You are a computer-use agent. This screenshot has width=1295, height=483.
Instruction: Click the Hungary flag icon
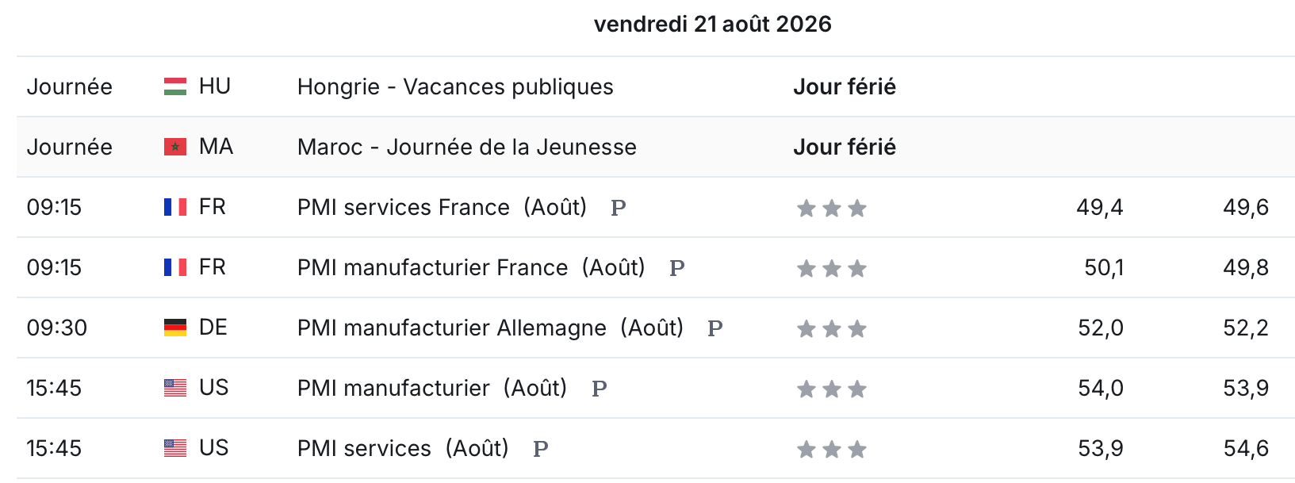pyautogui.click(x=175, y=86)
